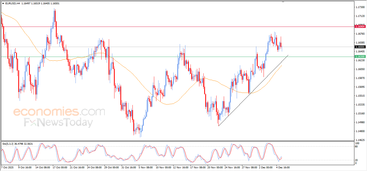Select the 7 Oct 2025 date label
Screen dimensions: 367x171
tap(8, 168)
